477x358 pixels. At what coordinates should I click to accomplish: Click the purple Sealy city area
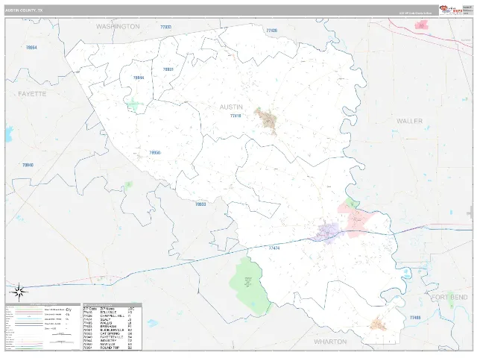click(327, 233)
